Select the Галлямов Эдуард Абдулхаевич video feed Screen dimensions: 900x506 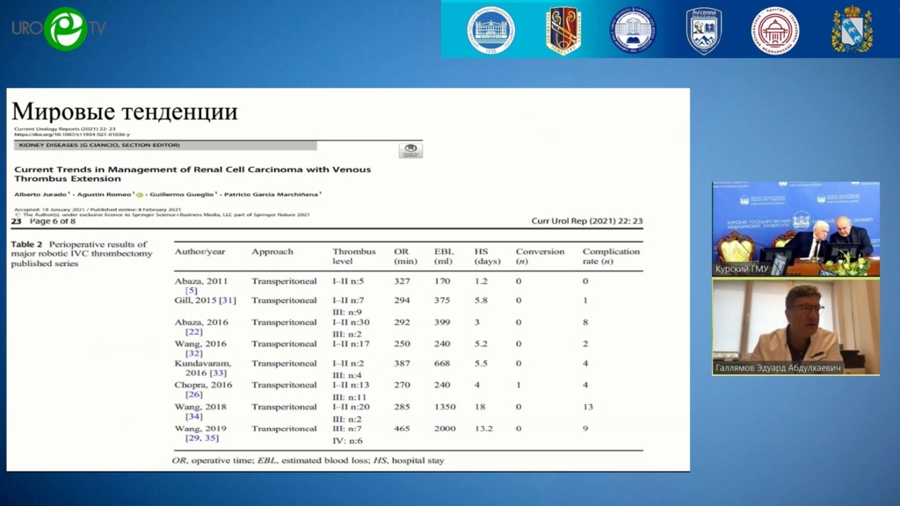click(795, 327)
